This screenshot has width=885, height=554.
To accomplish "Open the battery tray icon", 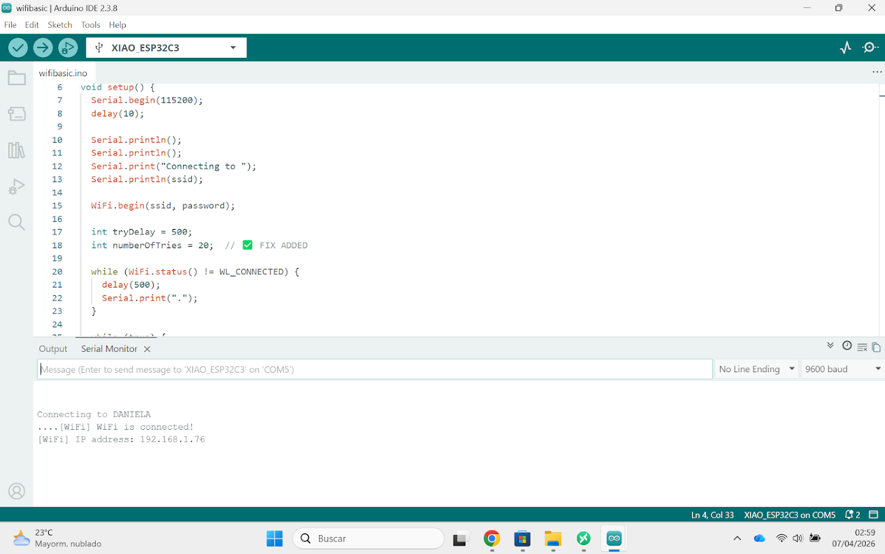I will 815,538.
